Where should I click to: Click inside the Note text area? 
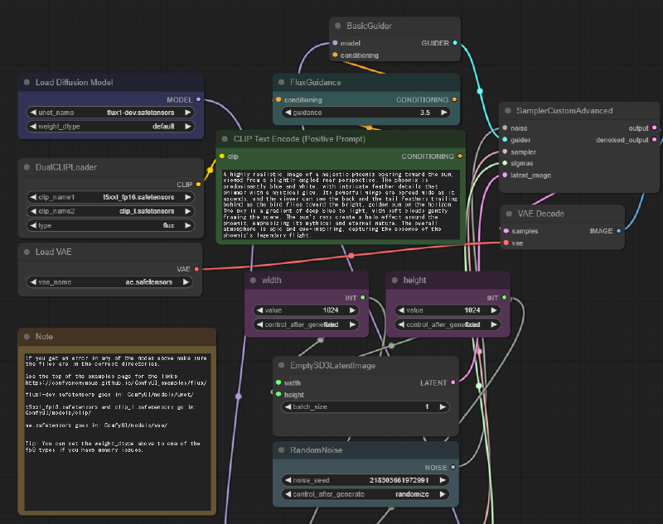(118, 431)
